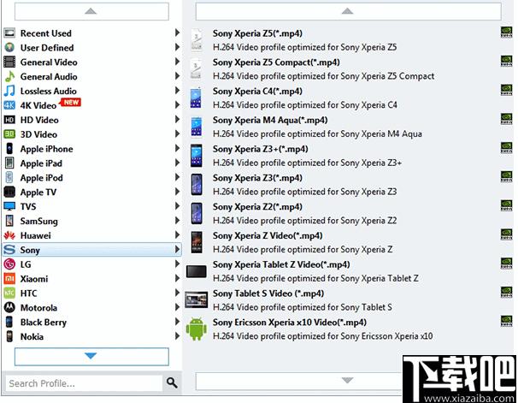518x403 pixels.
Task: Expand the General Video submenu arrow
Action: (x=177, y=62)
